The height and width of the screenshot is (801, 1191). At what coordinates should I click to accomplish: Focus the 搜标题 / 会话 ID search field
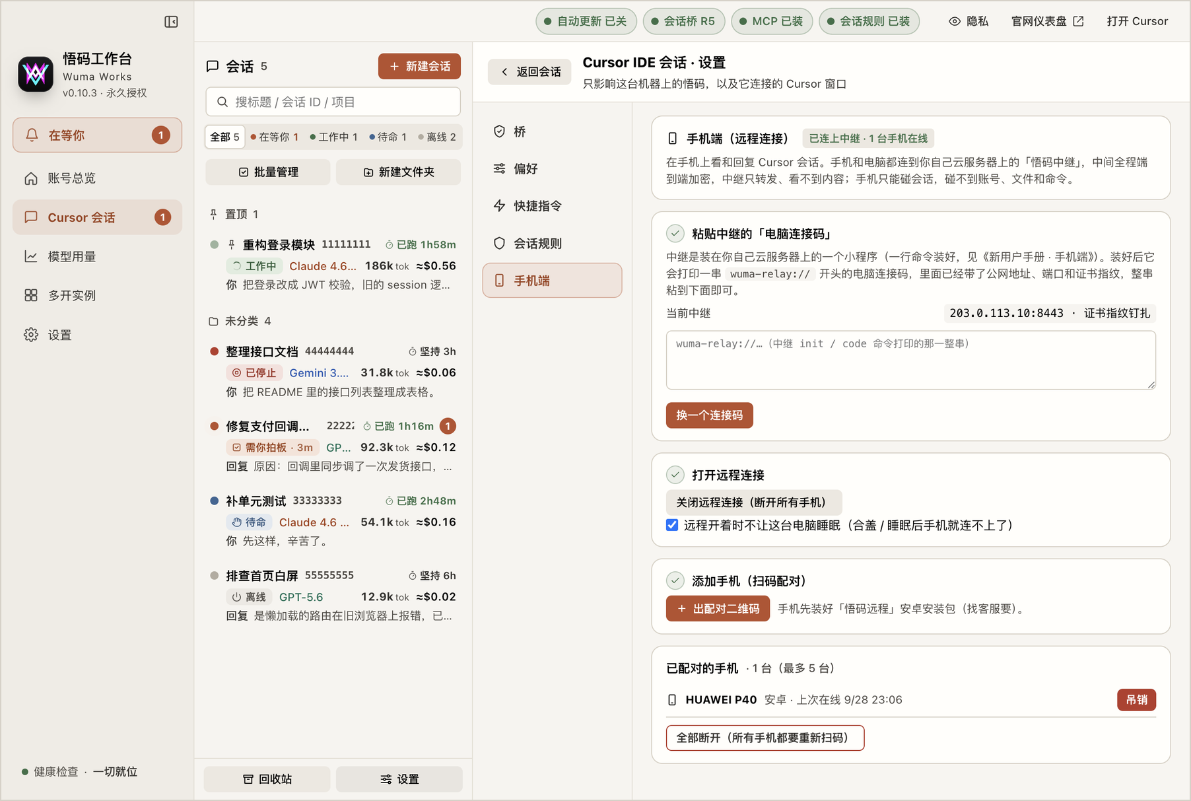(333, 102)
